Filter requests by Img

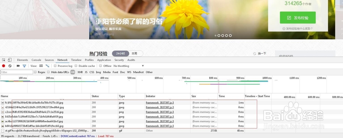(x=98, y=72)
